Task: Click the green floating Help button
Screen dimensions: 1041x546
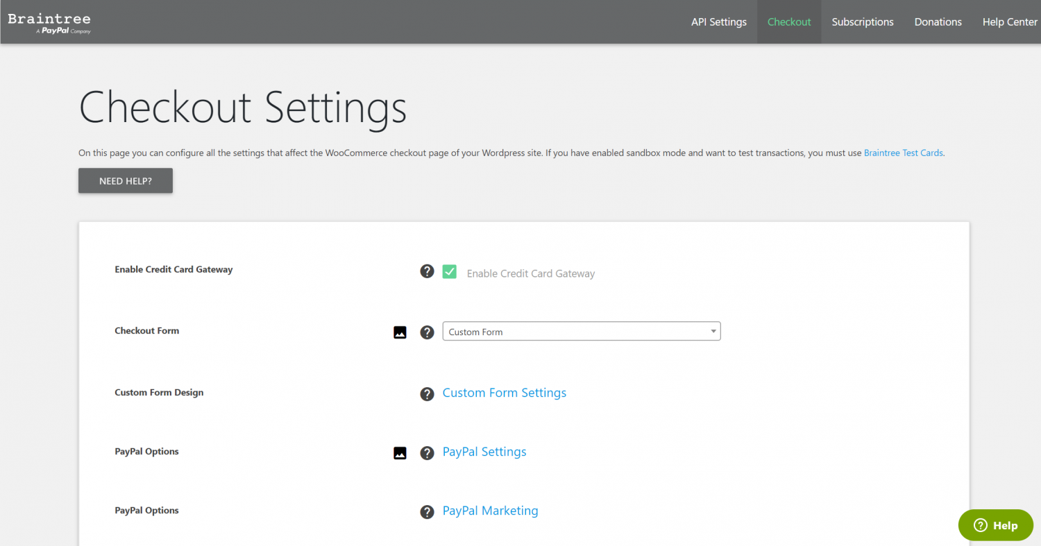Action: tap(995, 525)
